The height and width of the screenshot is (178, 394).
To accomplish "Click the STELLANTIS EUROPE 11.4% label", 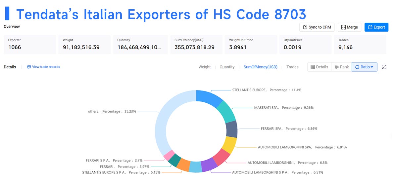I will [x=267, y=90].
